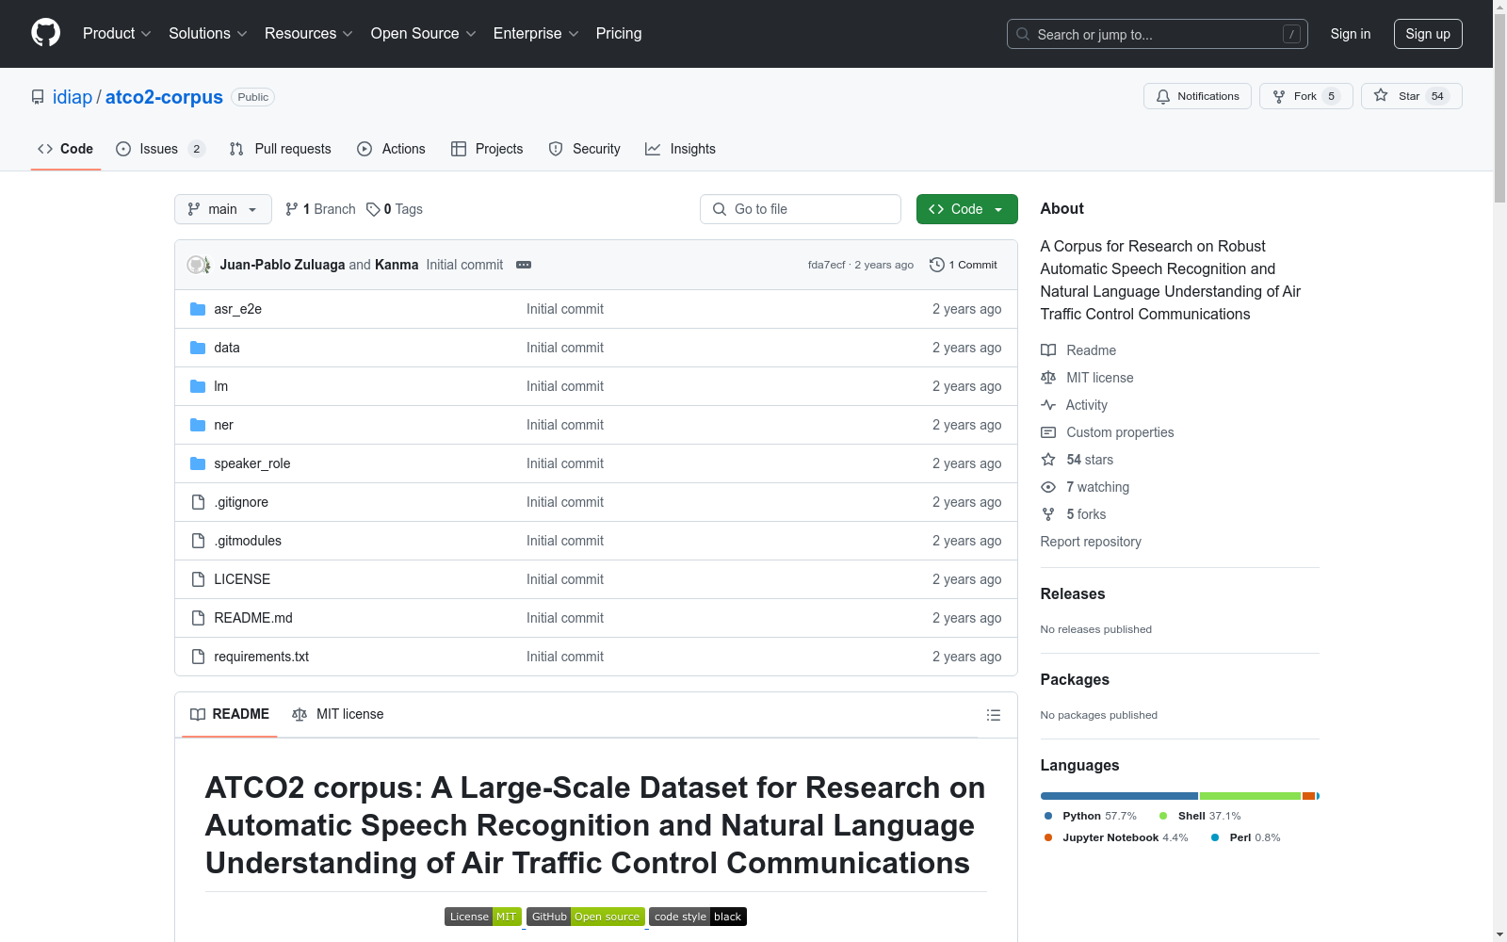The height and width of the screenshot is (942, 1507).
Task: Click the code style black badge
Action: (698, 917)
